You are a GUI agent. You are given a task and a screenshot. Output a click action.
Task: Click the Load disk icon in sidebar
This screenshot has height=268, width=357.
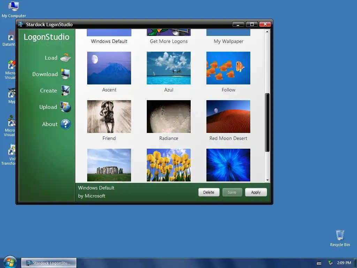(66, 58)
